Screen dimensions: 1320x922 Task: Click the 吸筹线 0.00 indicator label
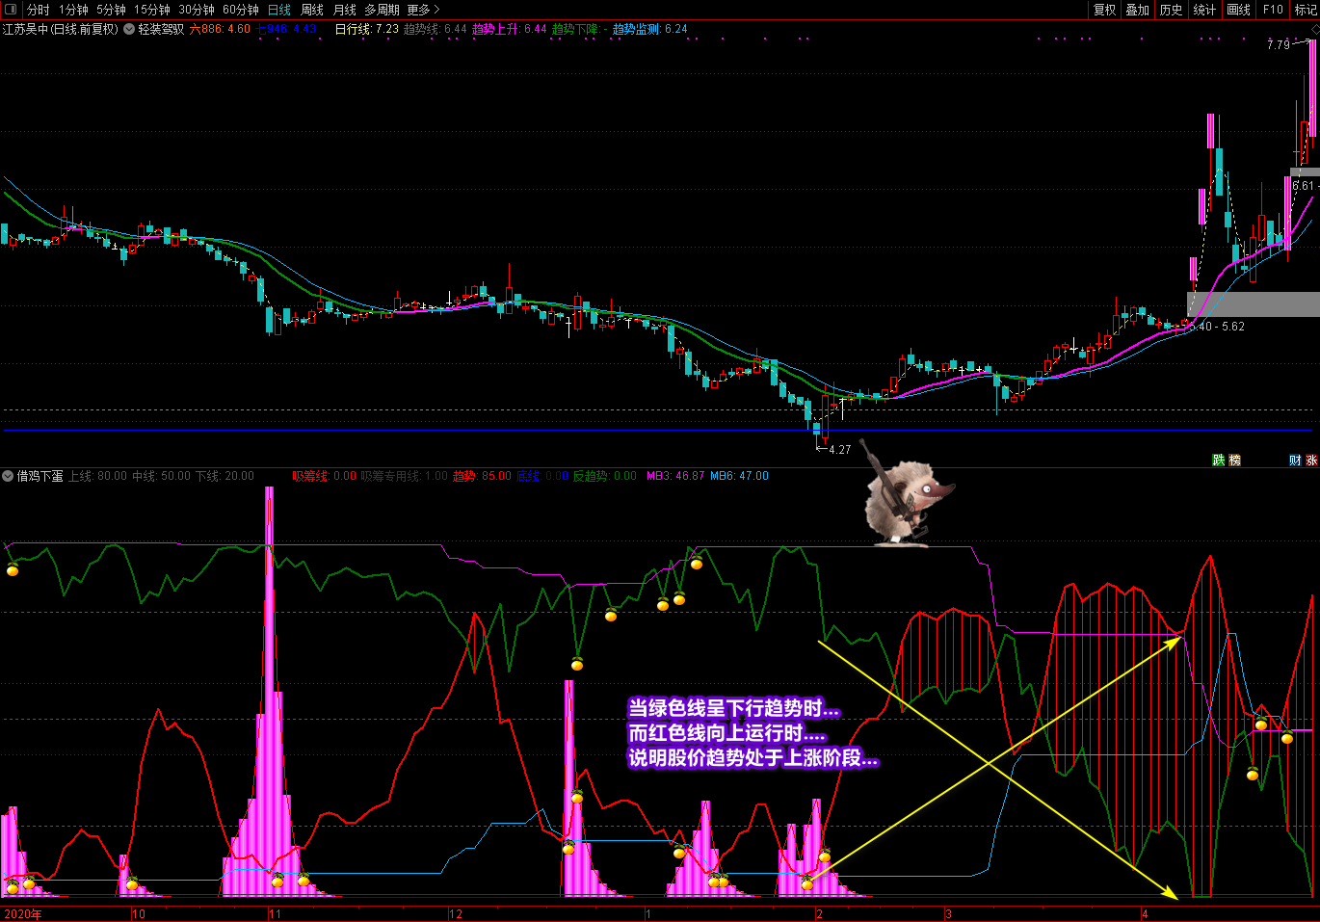(325, 476)
